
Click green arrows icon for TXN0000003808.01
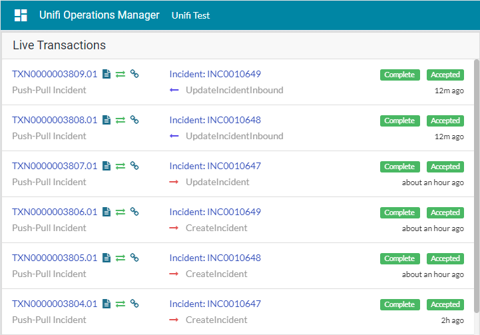point(120,121)
